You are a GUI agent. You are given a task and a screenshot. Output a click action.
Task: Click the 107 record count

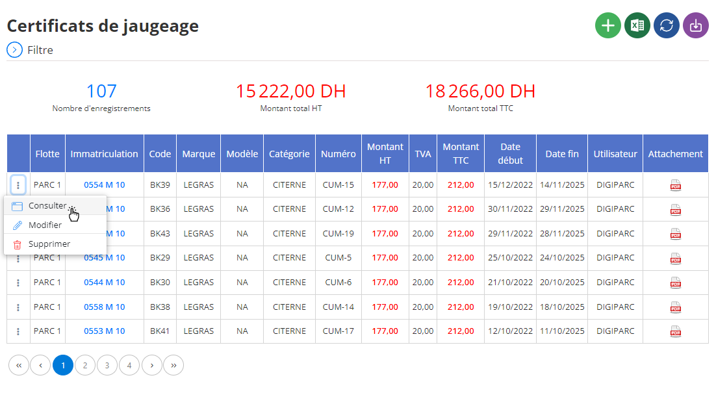[101, 92]
